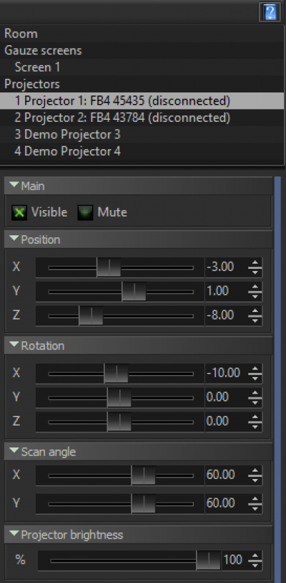Click the Position X slider handle
Viewport: 286px width, 583px height.
[x=109, y=267]
